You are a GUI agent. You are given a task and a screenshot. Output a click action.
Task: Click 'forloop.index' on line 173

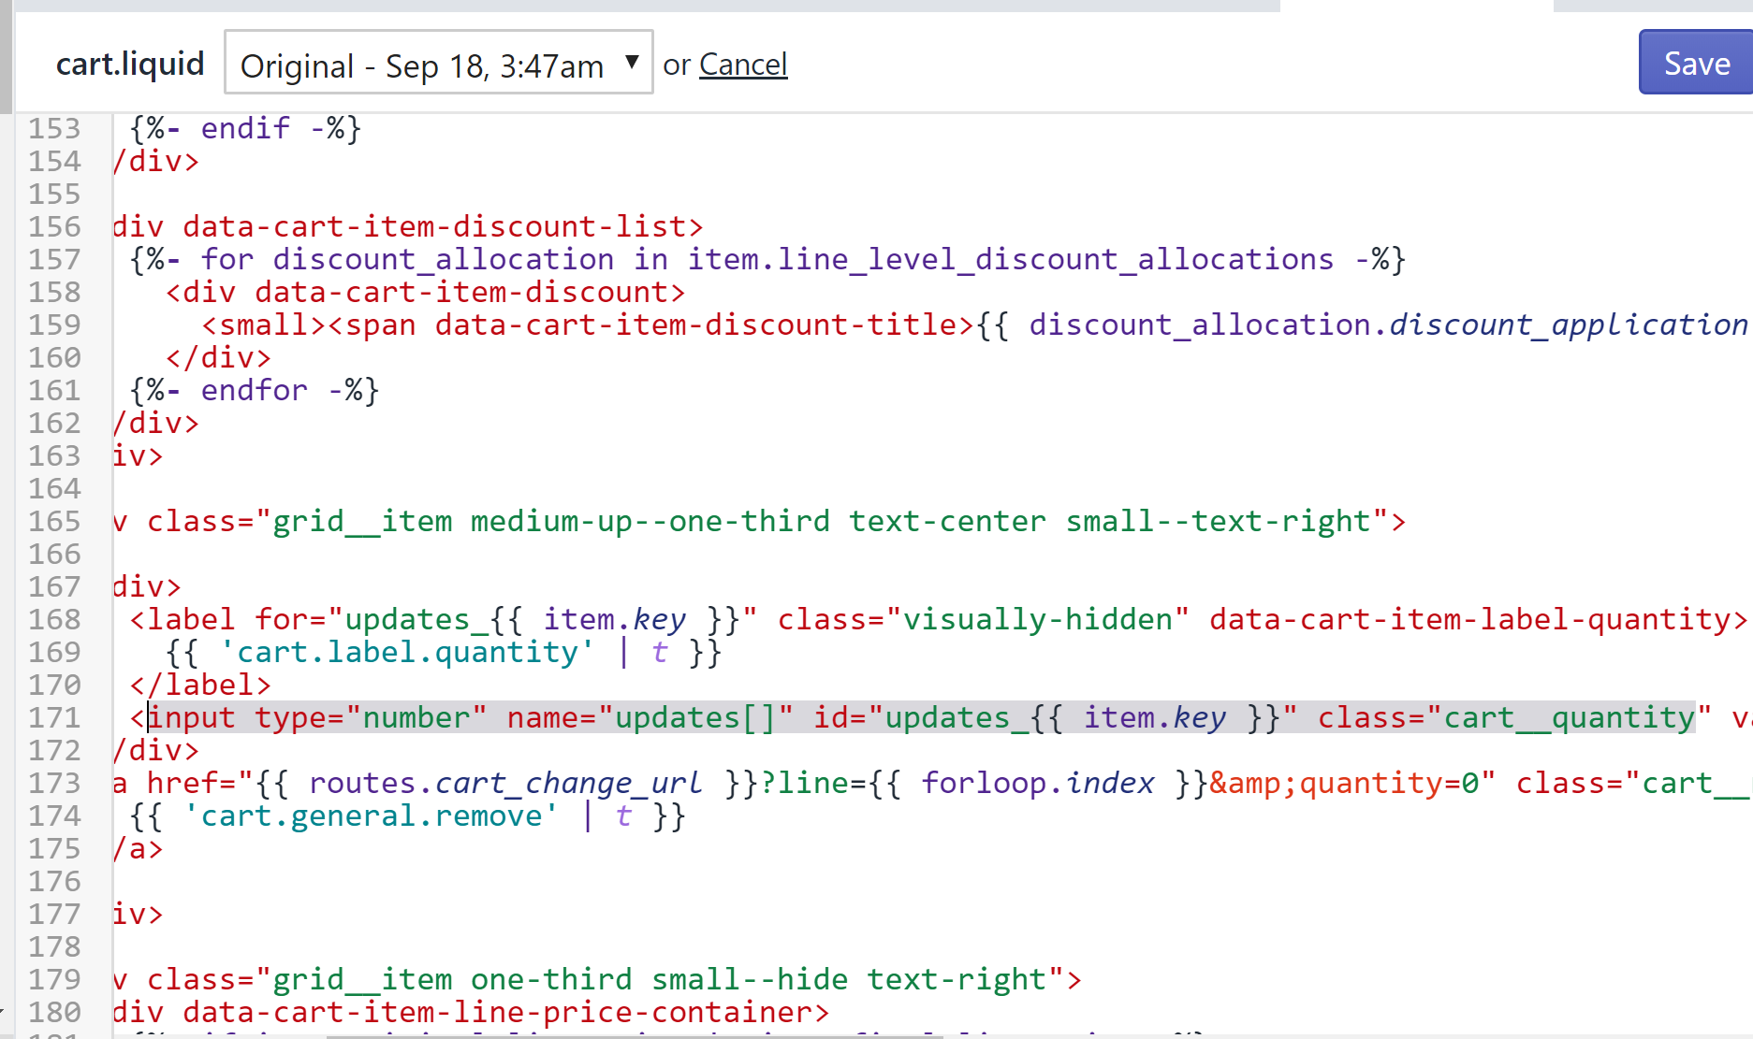(1037, 783)
